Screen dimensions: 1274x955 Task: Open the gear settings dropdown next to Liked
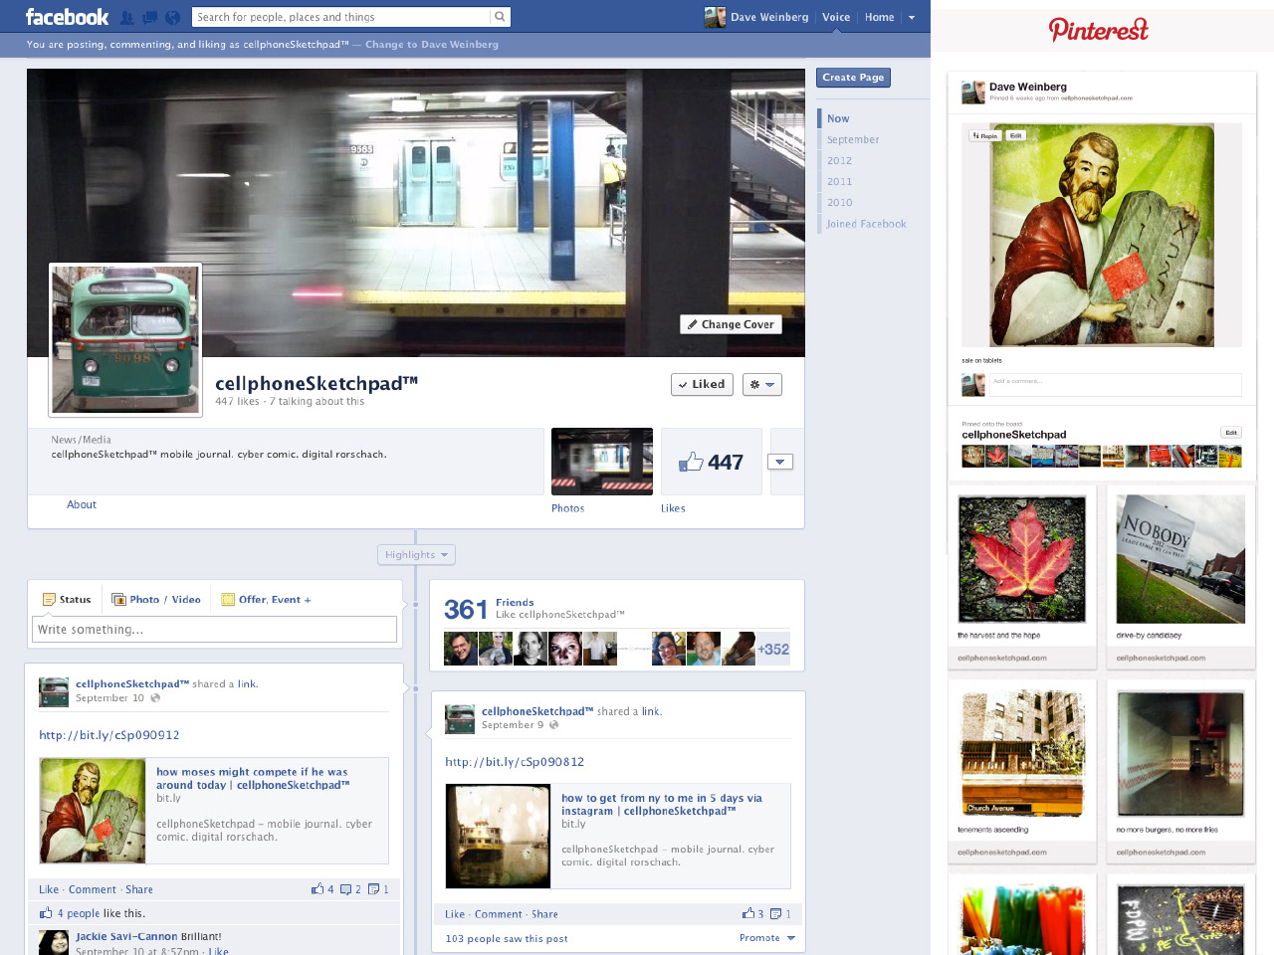pyautogui.click(x=762, y=384)
